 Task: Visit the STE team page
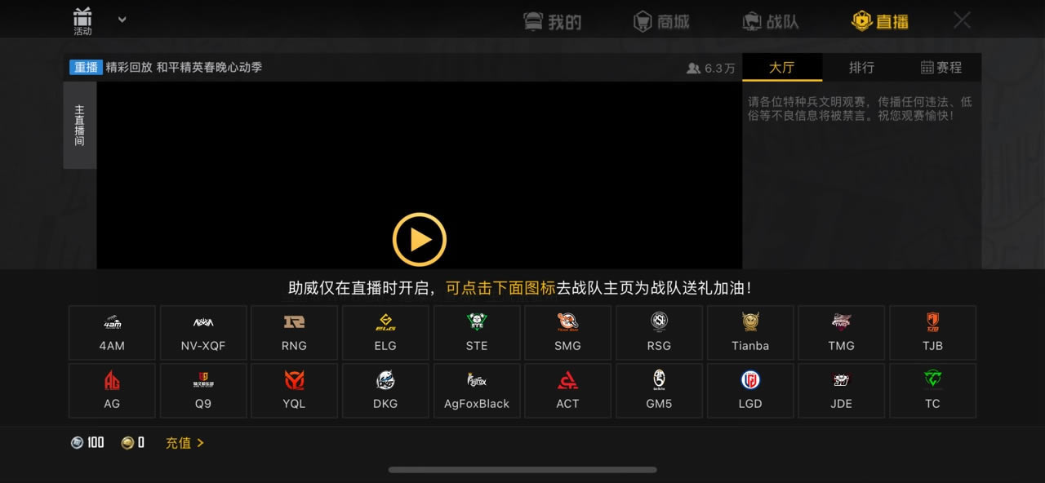(476, 333)
